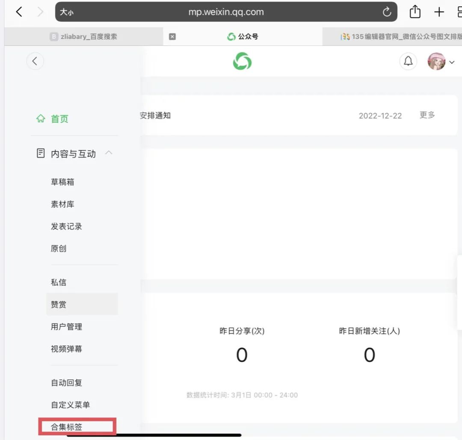Tap the browser back arrow

(19, 12)
